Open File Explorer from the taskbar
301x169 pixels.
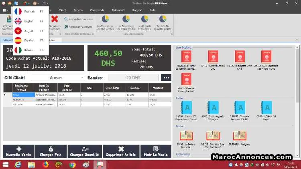click(x=31, y=165)
